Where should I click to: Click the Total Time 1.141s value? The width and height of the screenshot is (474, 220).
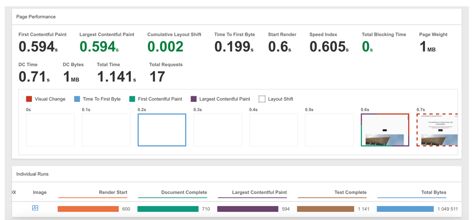pos(116,76)
